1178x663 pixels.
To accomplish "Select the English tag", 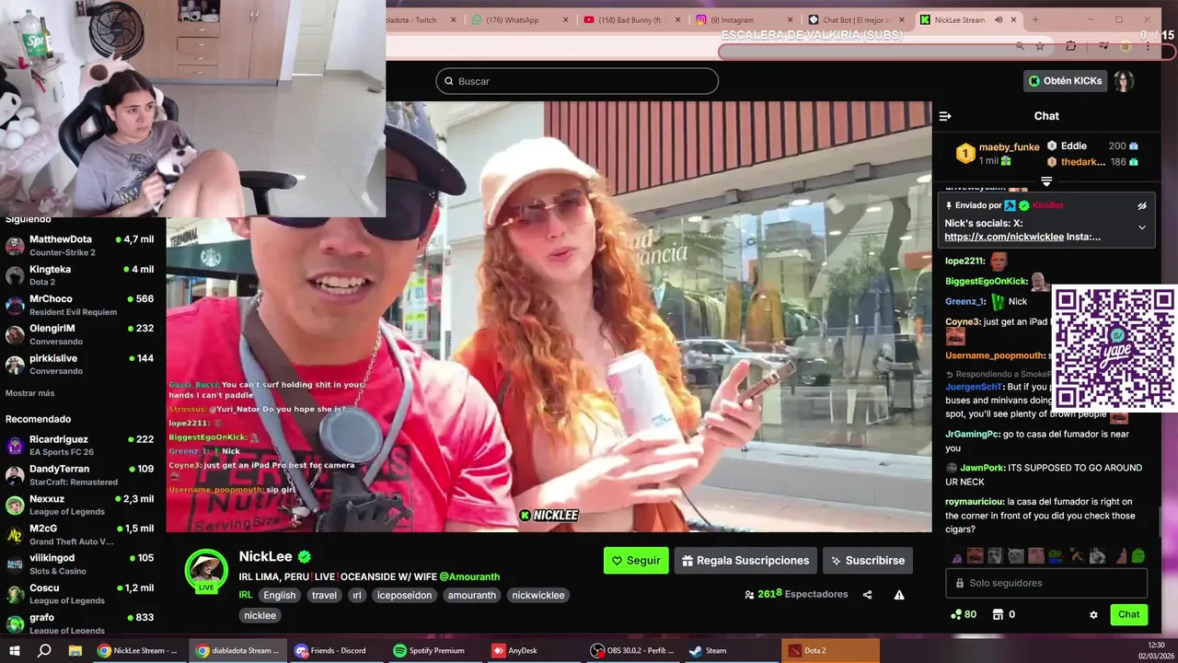I will [x=280, y=595].
